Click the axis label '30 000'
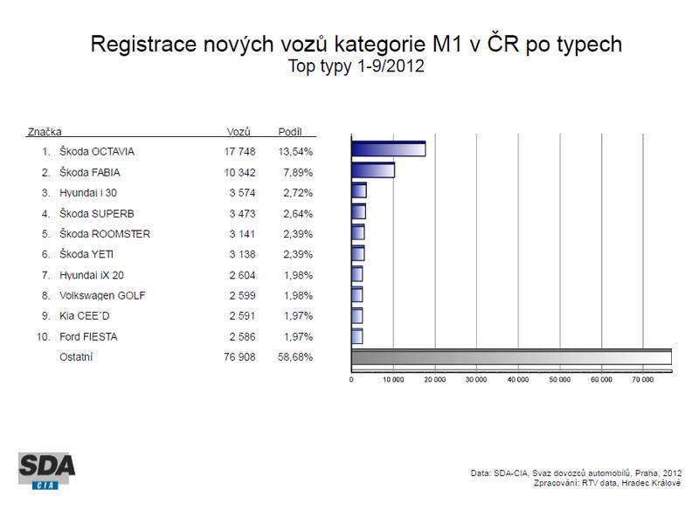The width and height of the screenshot is (699, 524). click(476, 380)
